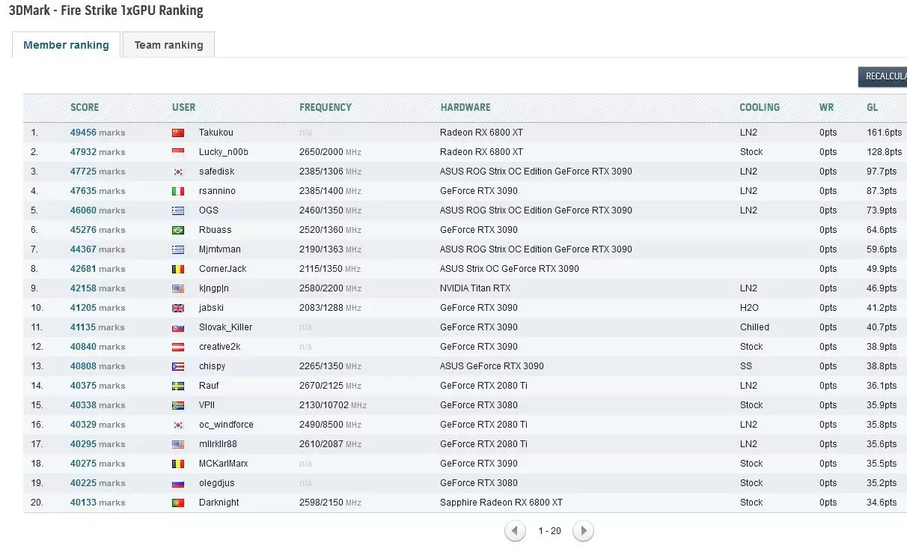Open Slovak_Killer's user profile
The height and width of the screenshot is (546, 907).
pyautogui.click(x=226, y=327)
